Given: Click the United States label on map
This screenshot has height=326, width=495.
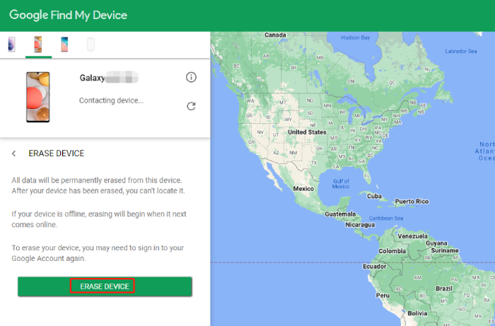Looking at the screenshot, I should (307, 132).
